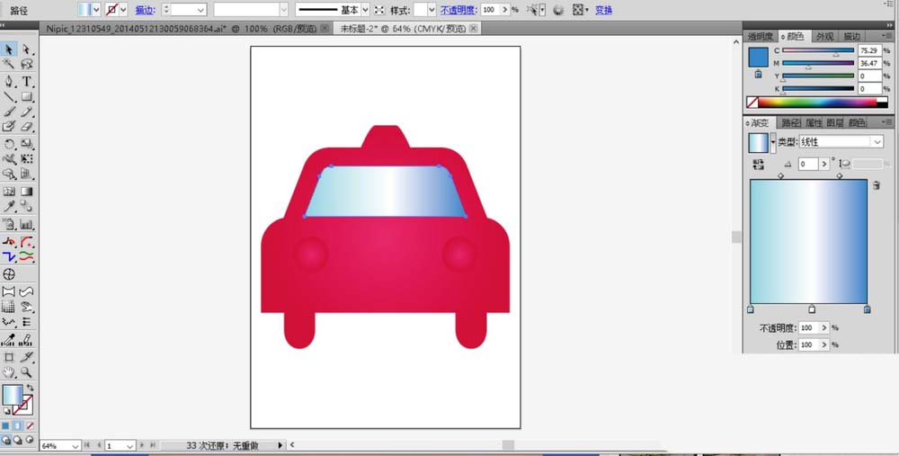Select the Rectangle tool
The width and height of the screenshot is (899, 456).
[x=26, y=96]
